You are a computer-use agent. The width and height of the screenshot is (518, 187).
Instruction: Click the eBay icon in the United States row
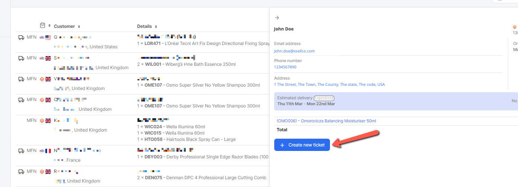click(42, 37)
